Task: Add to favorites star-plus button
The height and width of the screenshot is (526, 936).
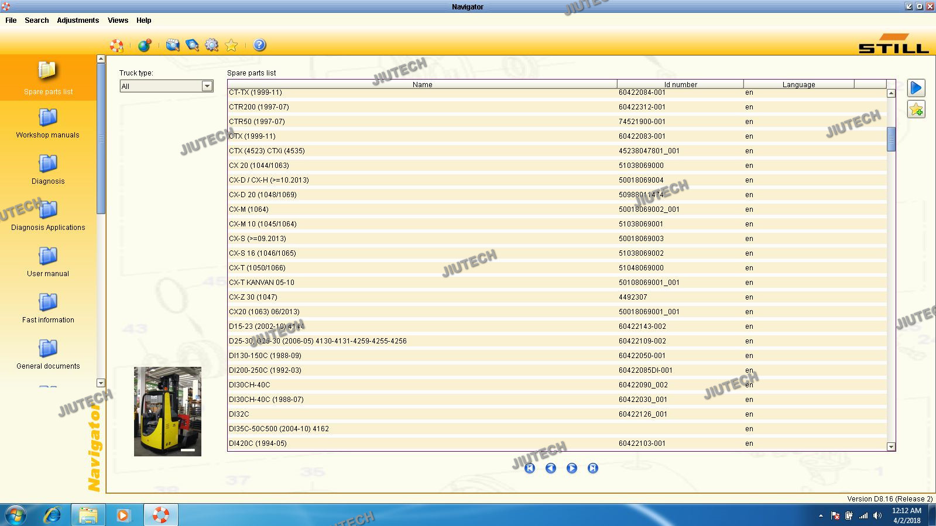Action: tap(916, 109)
